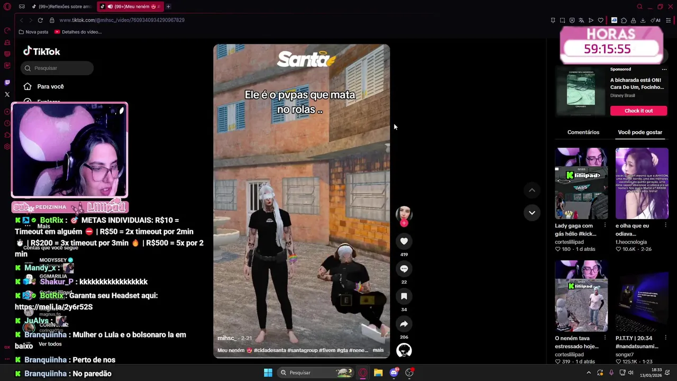
Task: Open mihsc_ creator username on video
Action: point(227,338)
